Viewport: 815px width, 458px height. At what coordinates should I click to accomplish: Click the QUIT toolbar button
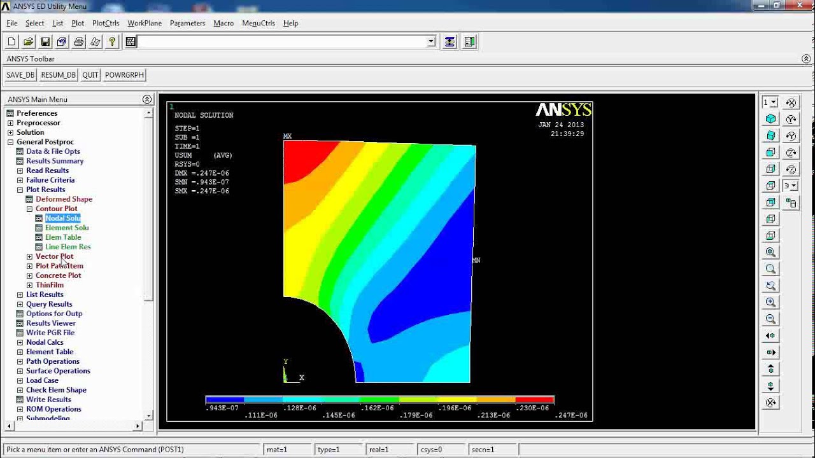coord(90,75)
